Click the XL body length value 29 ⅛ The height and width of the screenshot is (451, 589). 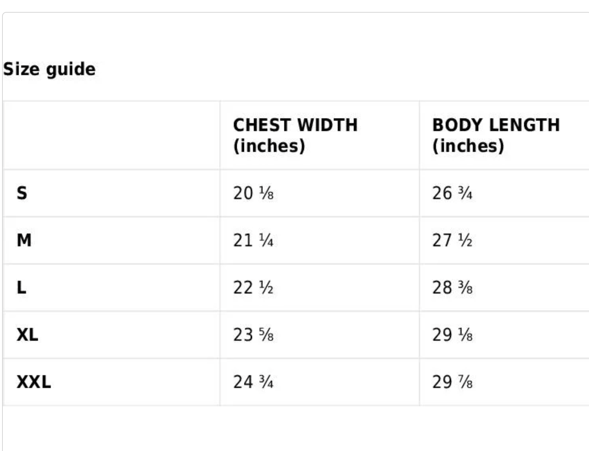(452, 335)
